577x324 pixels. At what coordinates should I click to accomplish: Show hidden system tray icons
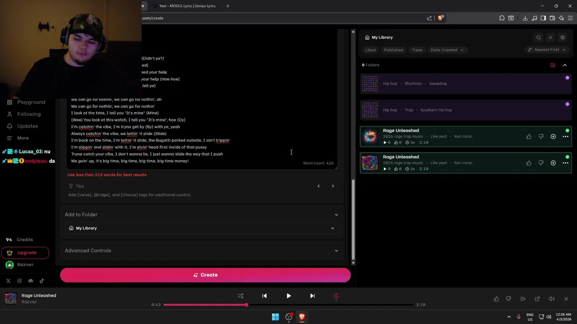(509, 317)
